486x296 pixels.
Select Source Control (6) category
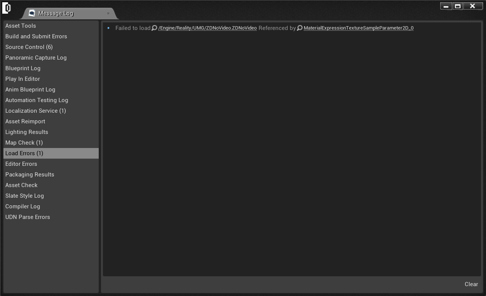(x=29, y=47)
